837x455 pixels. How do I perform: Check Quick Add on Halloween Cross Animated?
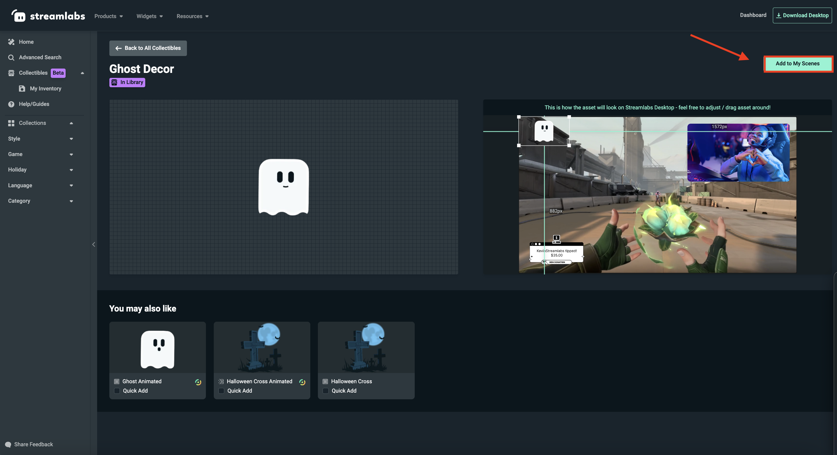[x=221, y=391]
